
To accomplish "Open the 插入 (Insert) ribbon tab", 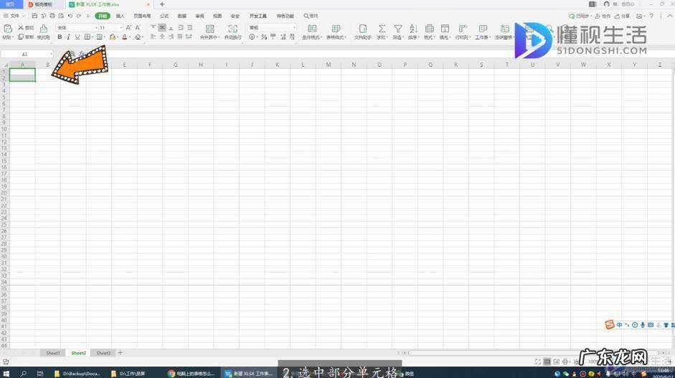I will (x=120, y=15).
